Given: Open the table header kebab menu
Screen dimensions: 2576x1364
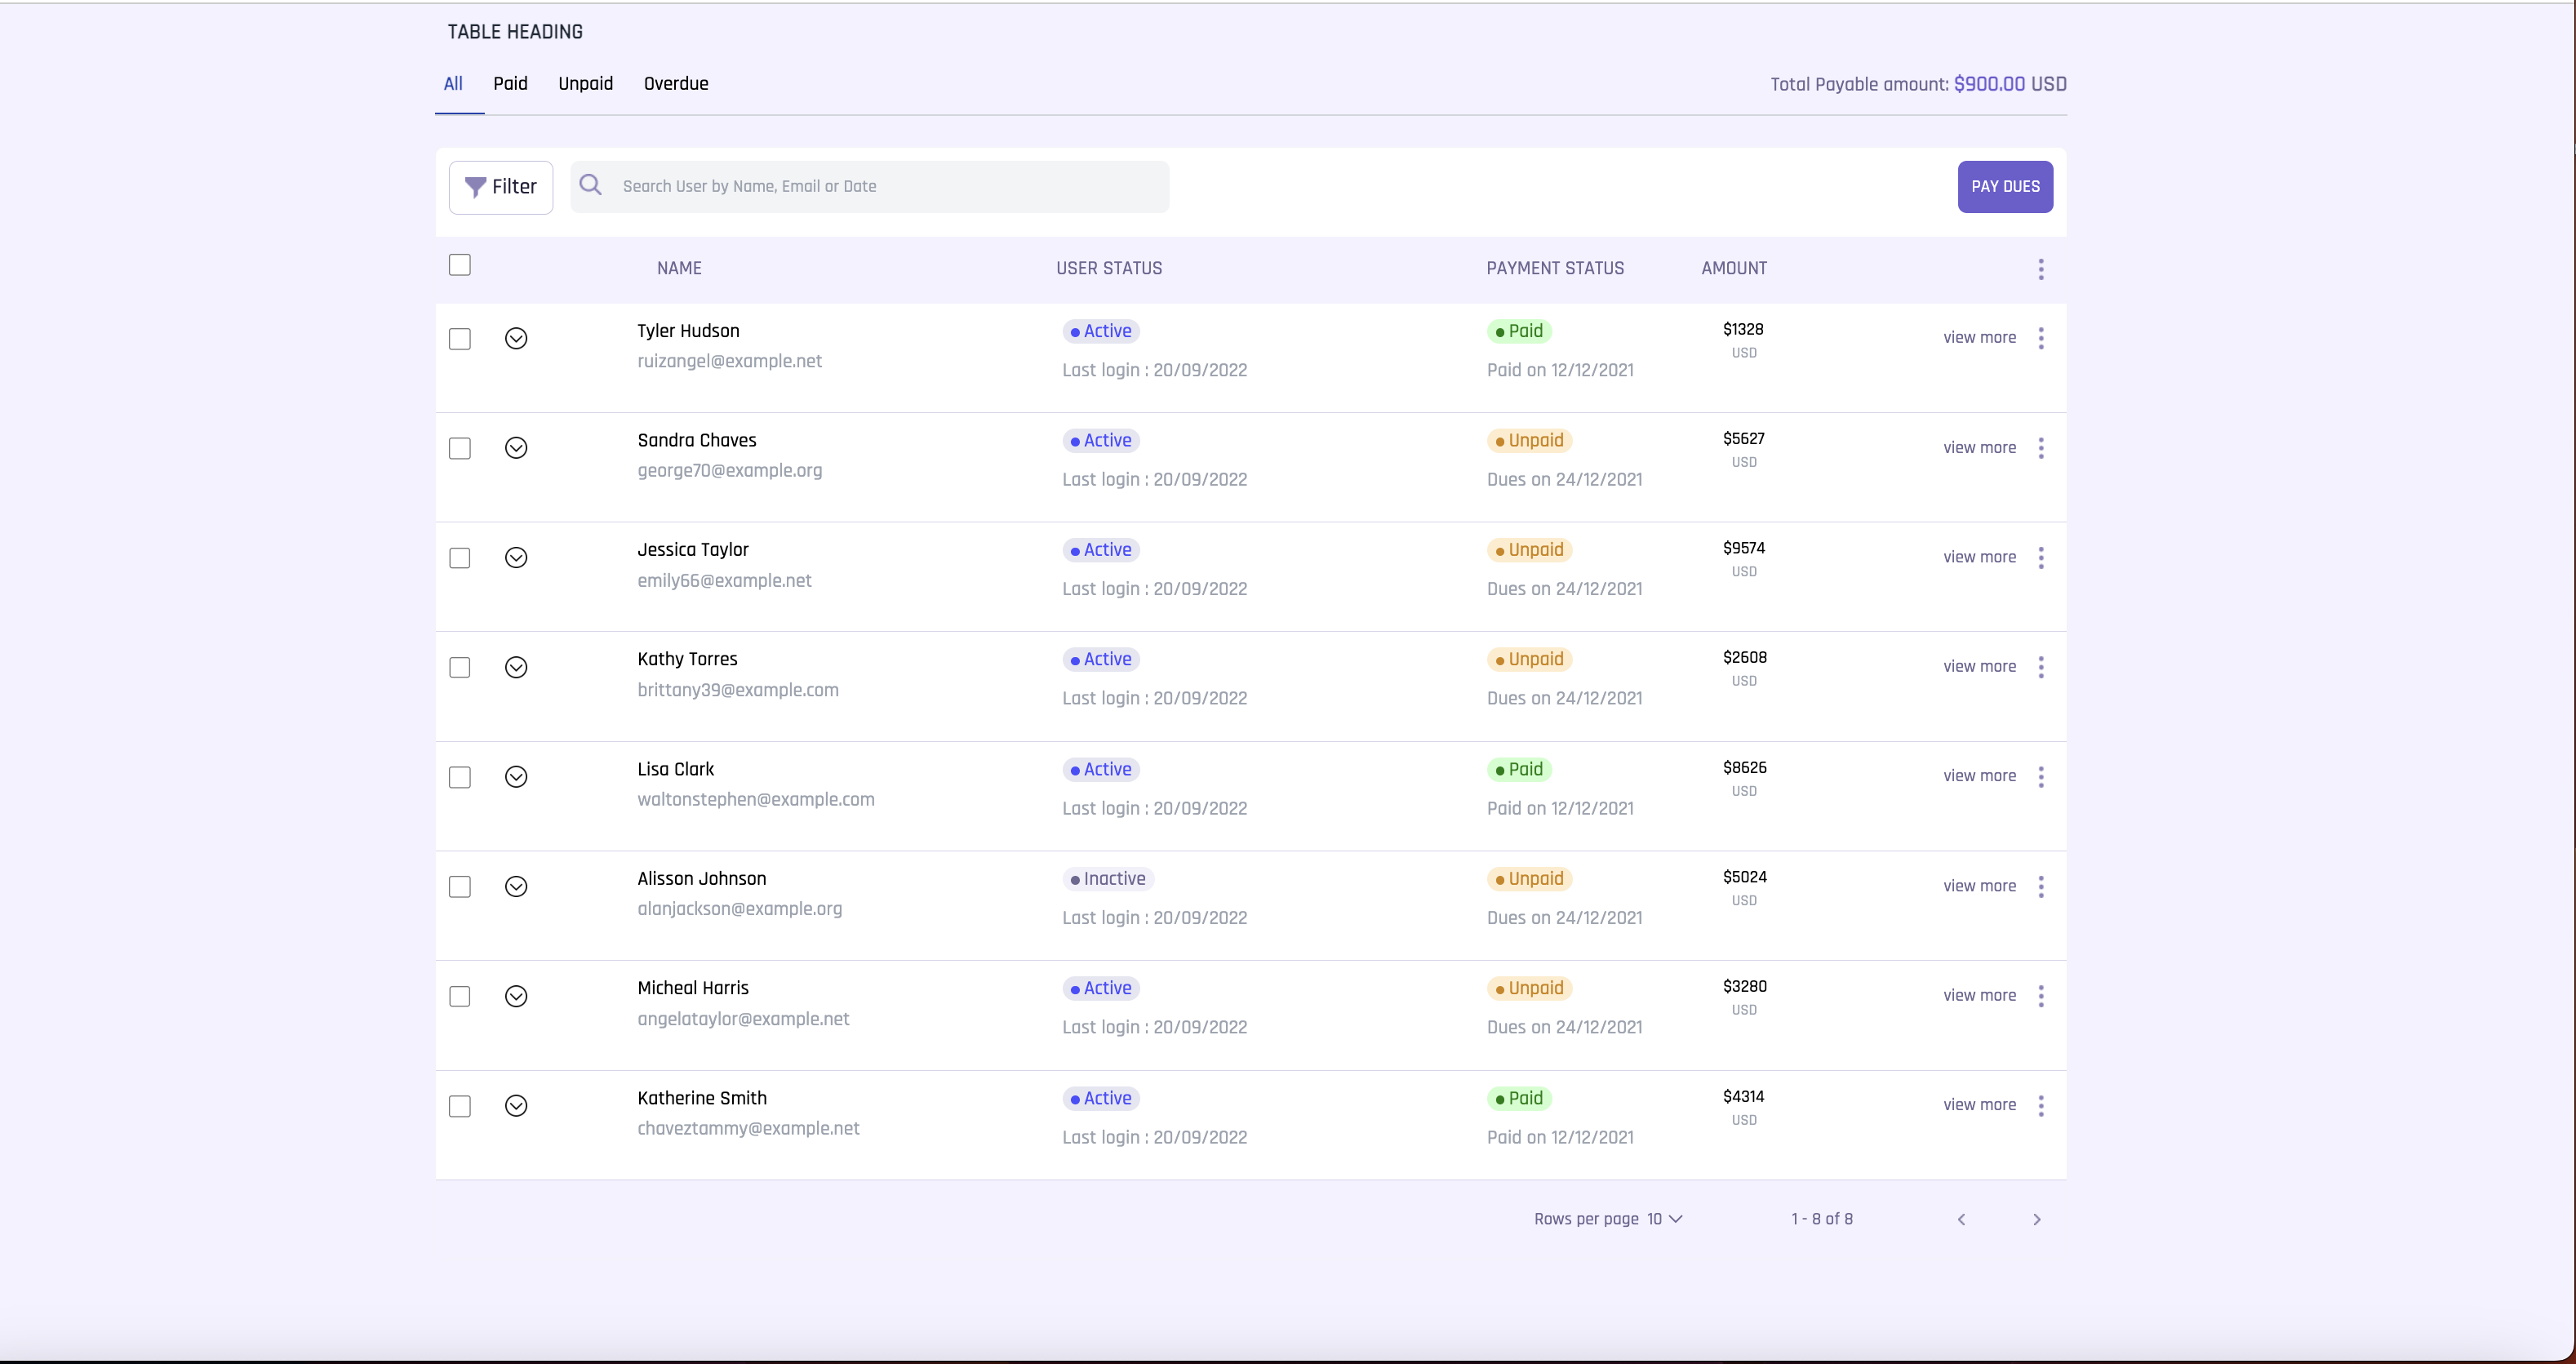Looking at the screenshot, I should point(2041,269).
